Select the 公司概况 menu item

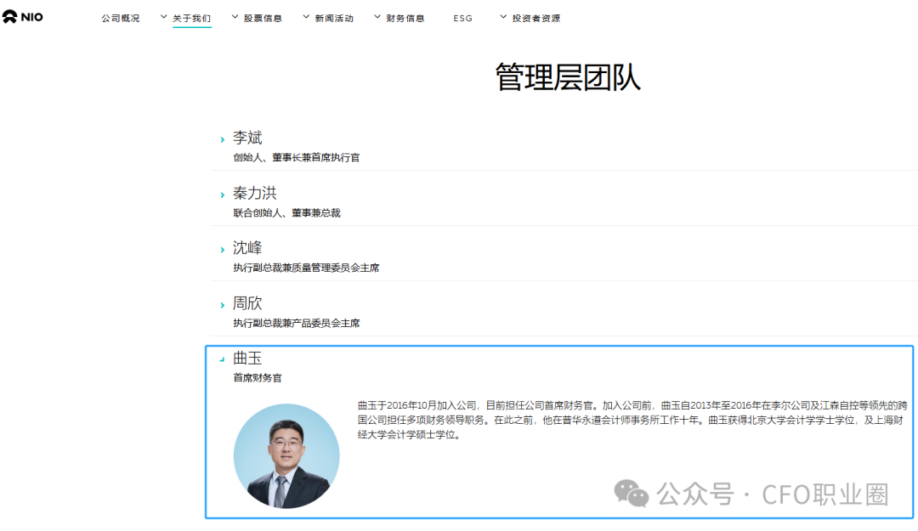120,17
